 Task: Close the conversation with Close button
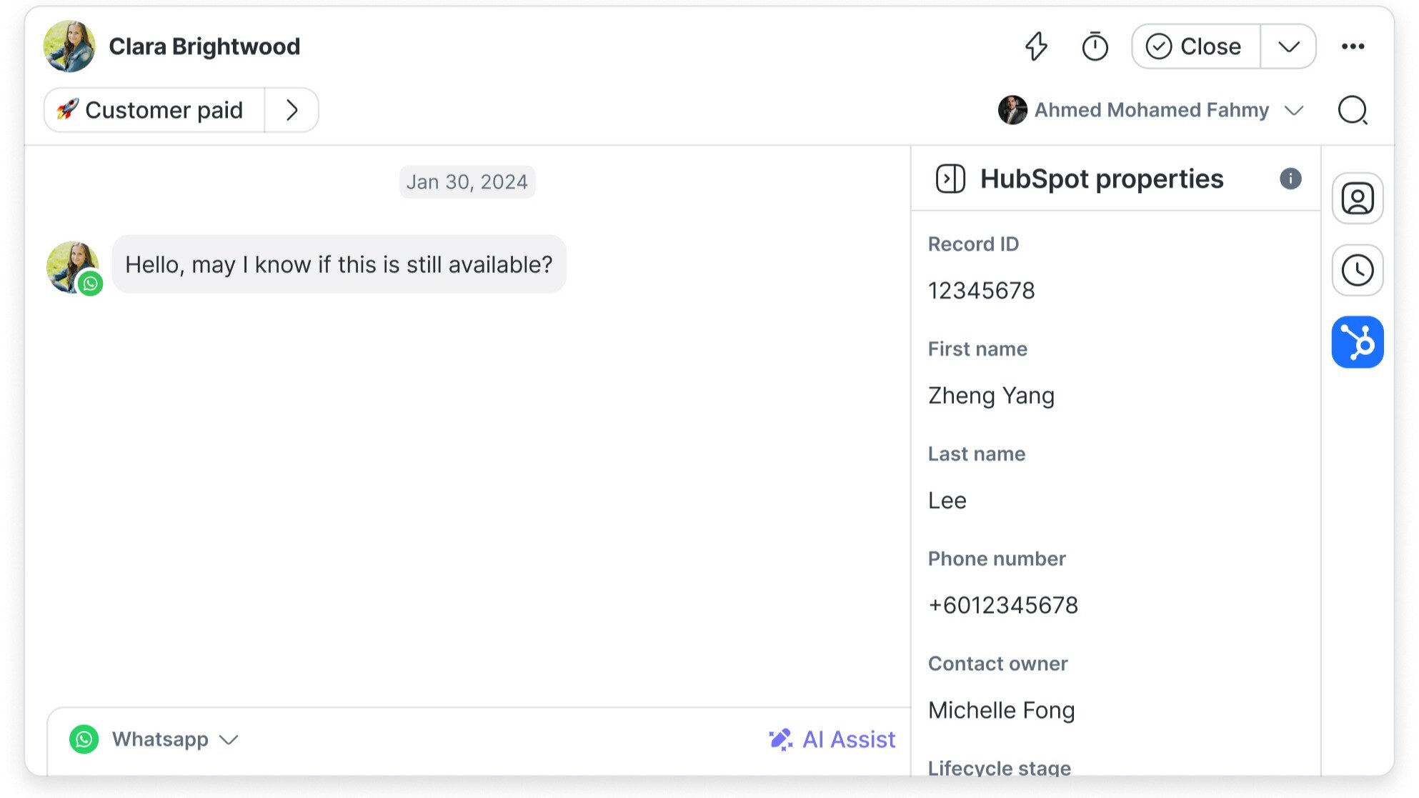(1196, 47)
